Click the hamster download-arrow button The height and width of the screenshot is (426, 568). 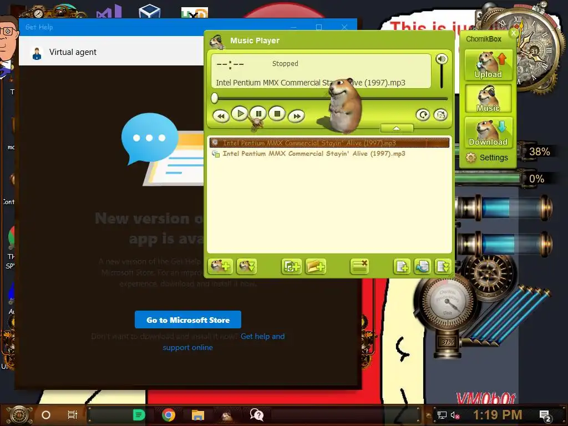(247, 267)
